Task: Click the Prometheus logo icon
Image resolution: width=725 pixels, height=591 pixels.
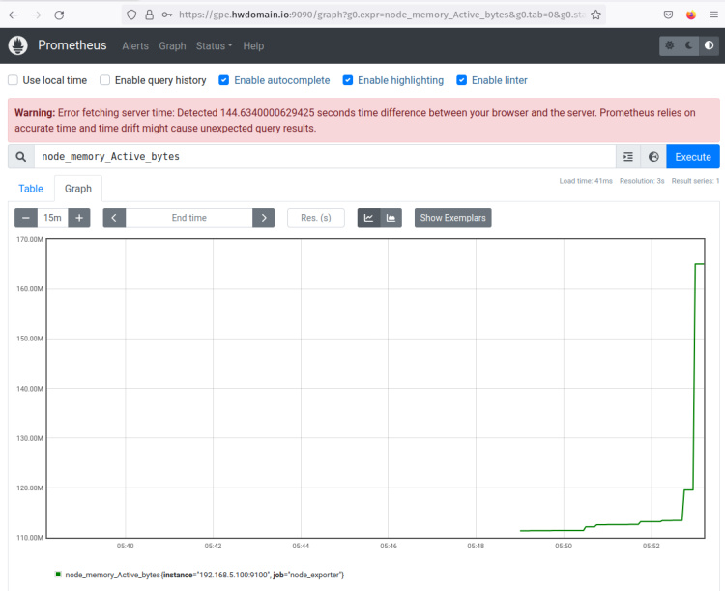Action: [x=18, y=45]
